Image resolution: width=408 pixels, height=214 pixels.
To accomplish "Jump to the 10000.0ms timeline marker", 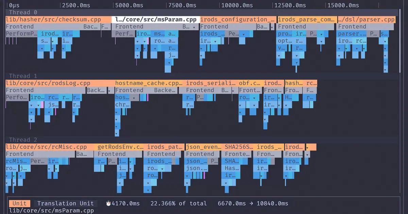I will pyautogui.click(x=237, y=5).
